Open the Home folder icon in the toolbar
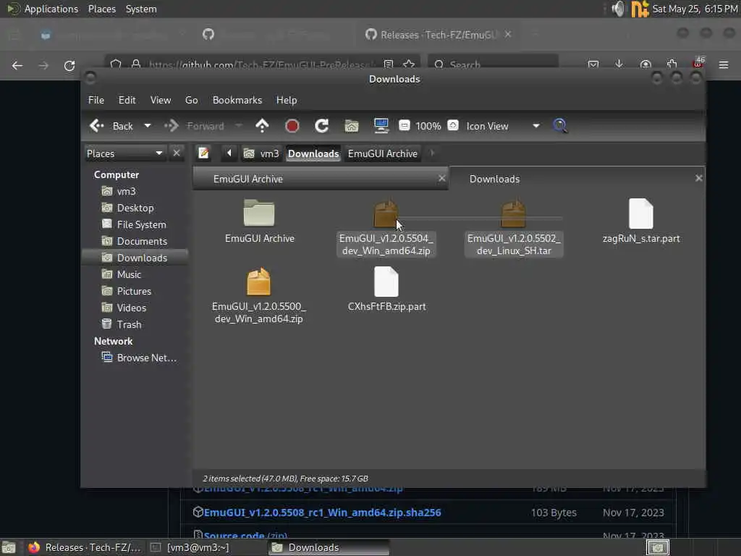Viewport: 741px width, 556px height. click(352, 126)
